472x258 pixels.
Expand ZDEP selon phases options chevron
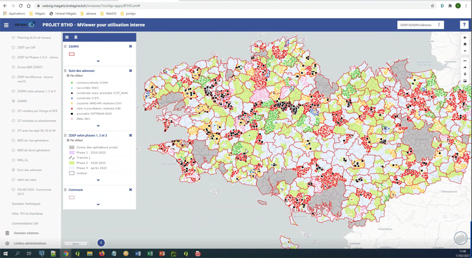(99, 180)
